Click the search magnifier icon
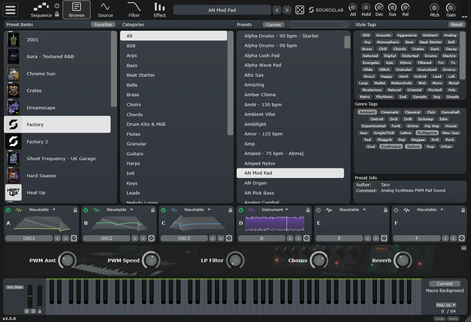Viewport: 471px width, 322px height. [344, 25]
